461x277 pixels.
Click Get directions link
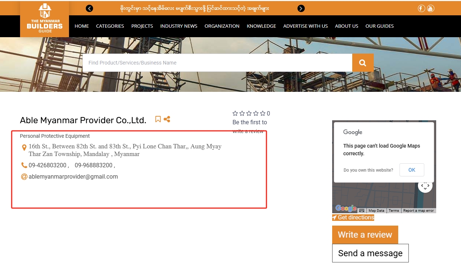(x=353, y=218)
